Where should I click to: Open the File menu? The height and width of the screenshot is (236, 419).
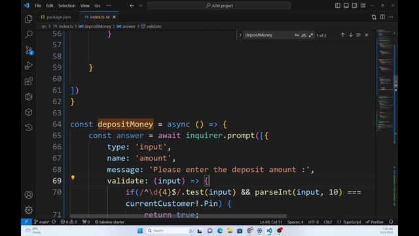[x=38, y=6]
